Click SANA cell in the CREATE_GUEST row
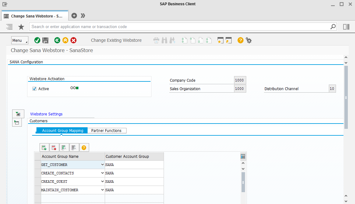Viewport: 355px width, 204px height. click(x=134, y=182)
